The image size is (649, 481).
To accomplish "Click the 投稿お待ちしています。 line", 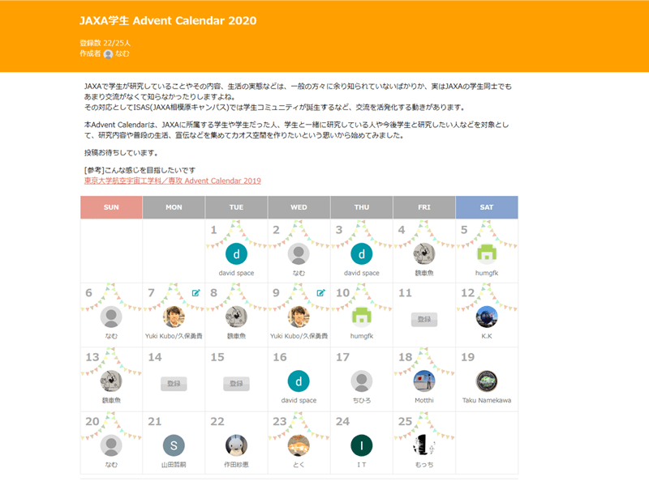I will 121,153.
